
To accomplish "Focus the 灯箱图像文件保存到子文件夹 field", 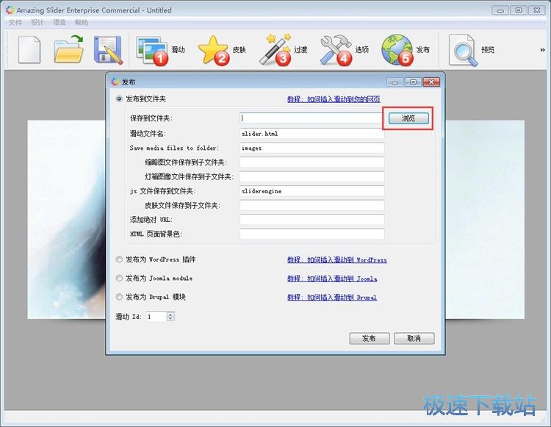I will (312, 177).
